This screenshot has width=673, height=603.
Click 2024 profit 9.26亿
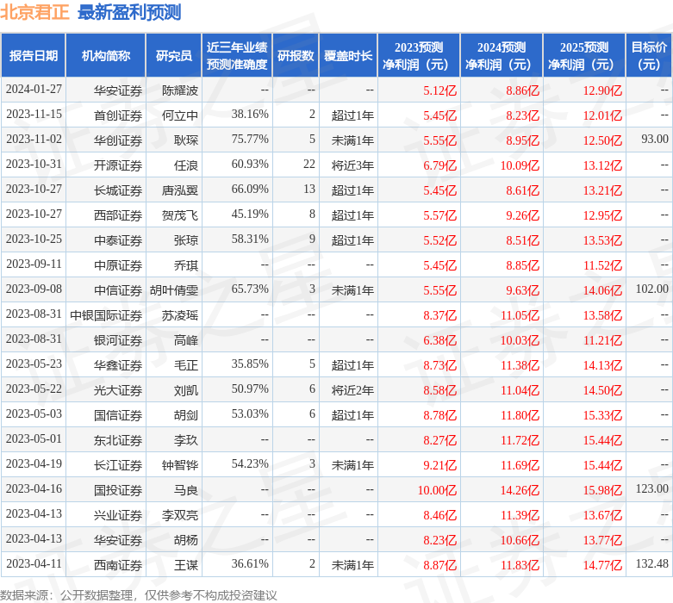tap(522, 215)
